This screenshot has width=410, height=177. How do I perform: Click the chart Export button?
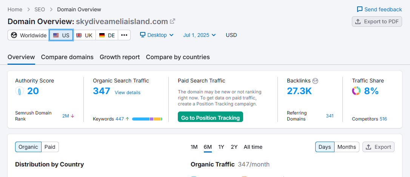click(378, 147)
